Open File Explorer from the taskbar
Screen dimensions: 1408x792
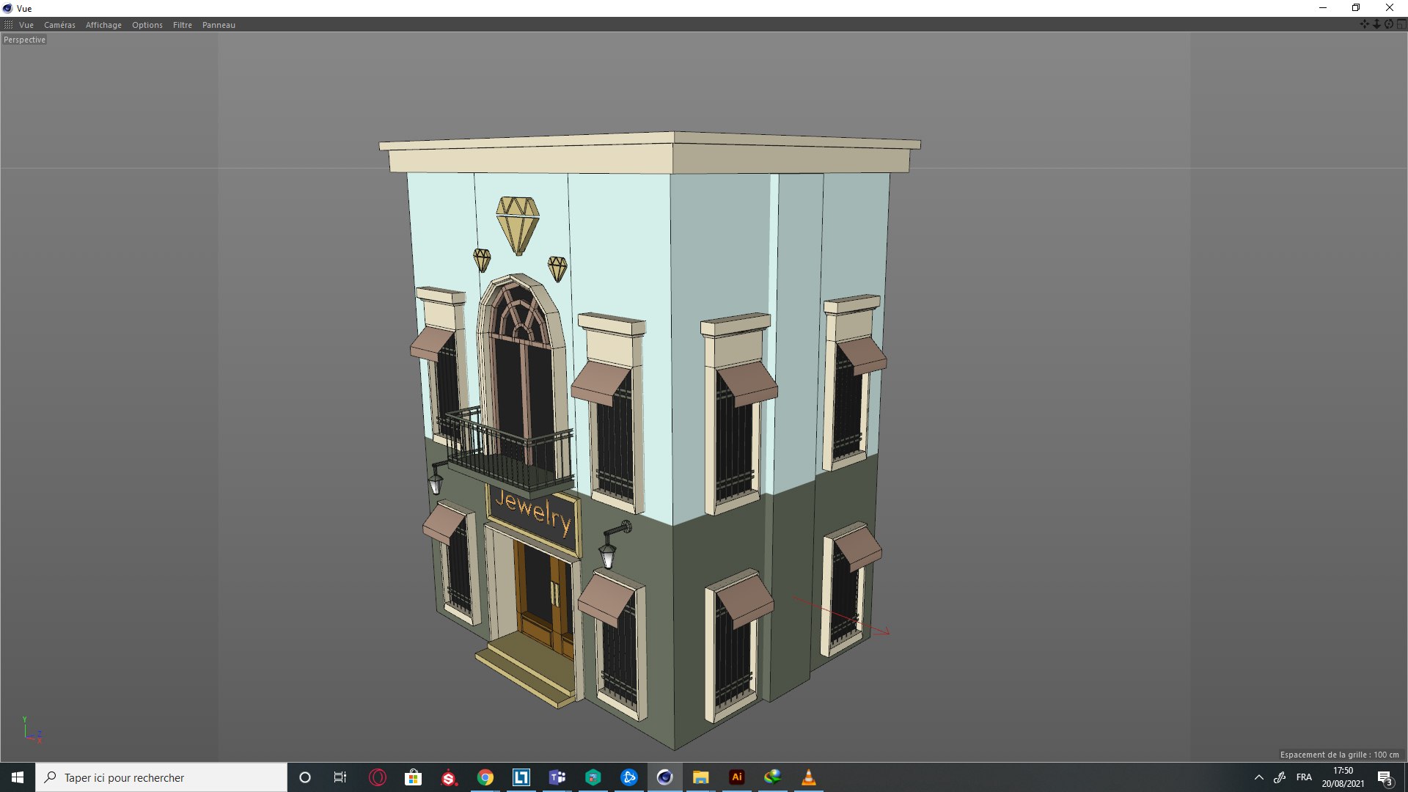(x=700, y=777)
